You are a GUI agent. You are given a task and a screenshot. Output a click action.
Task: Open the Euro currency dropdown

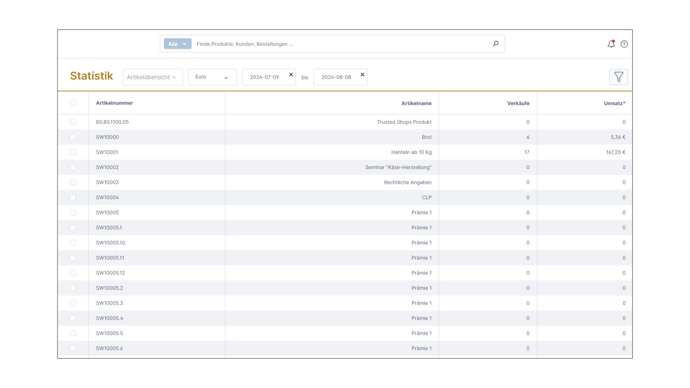click(x=212, y=77)
